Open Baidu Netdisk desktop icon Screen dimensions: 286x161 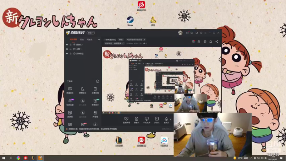coord(164,141)
